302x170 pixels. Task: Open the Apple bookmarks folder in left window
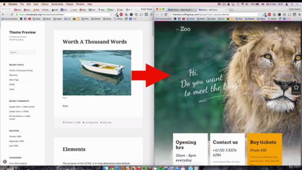pyautogui.click(x=58, y=19)
